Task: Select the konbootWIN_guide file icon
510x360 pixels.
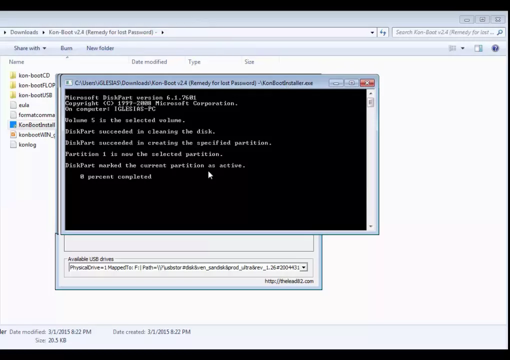Action: coord(13,134)
